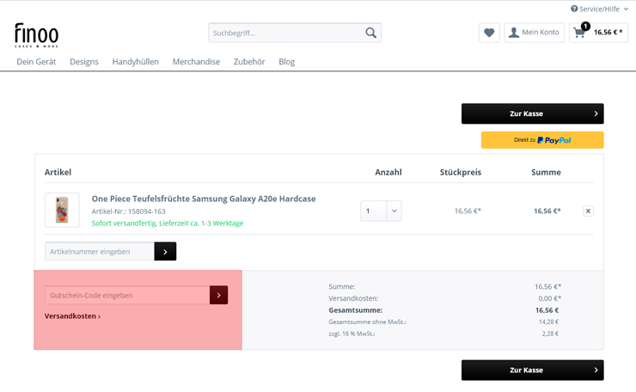Open the shopping cart showing 16,56 €

click(x=599, y=33)
